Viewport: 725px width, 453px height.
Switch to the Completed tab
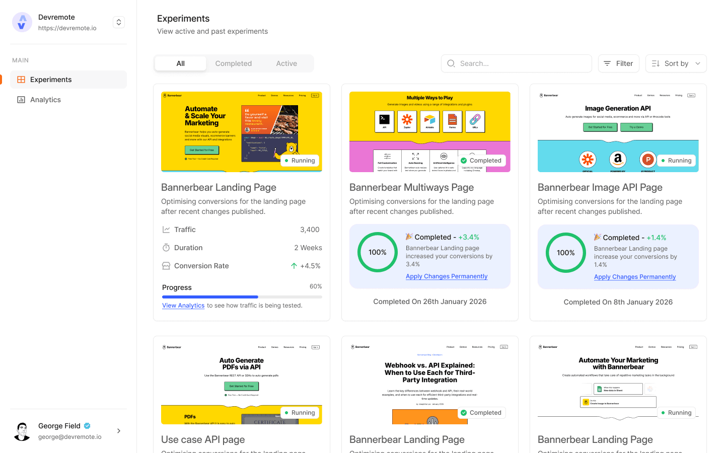(234, 63)
